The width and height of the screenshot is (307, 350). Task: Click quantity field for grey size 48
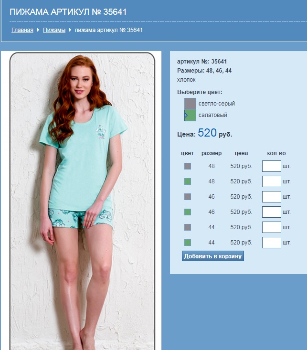click(x=272, y=166)
